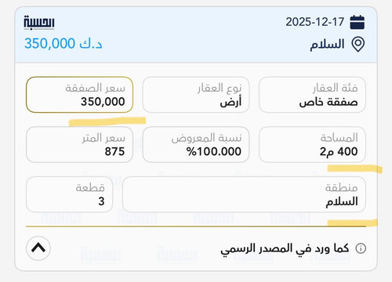Viewport: 392px width, 282px height.
Task: Click the سعر المتر 875 card
Action: [x=79, y=144]
